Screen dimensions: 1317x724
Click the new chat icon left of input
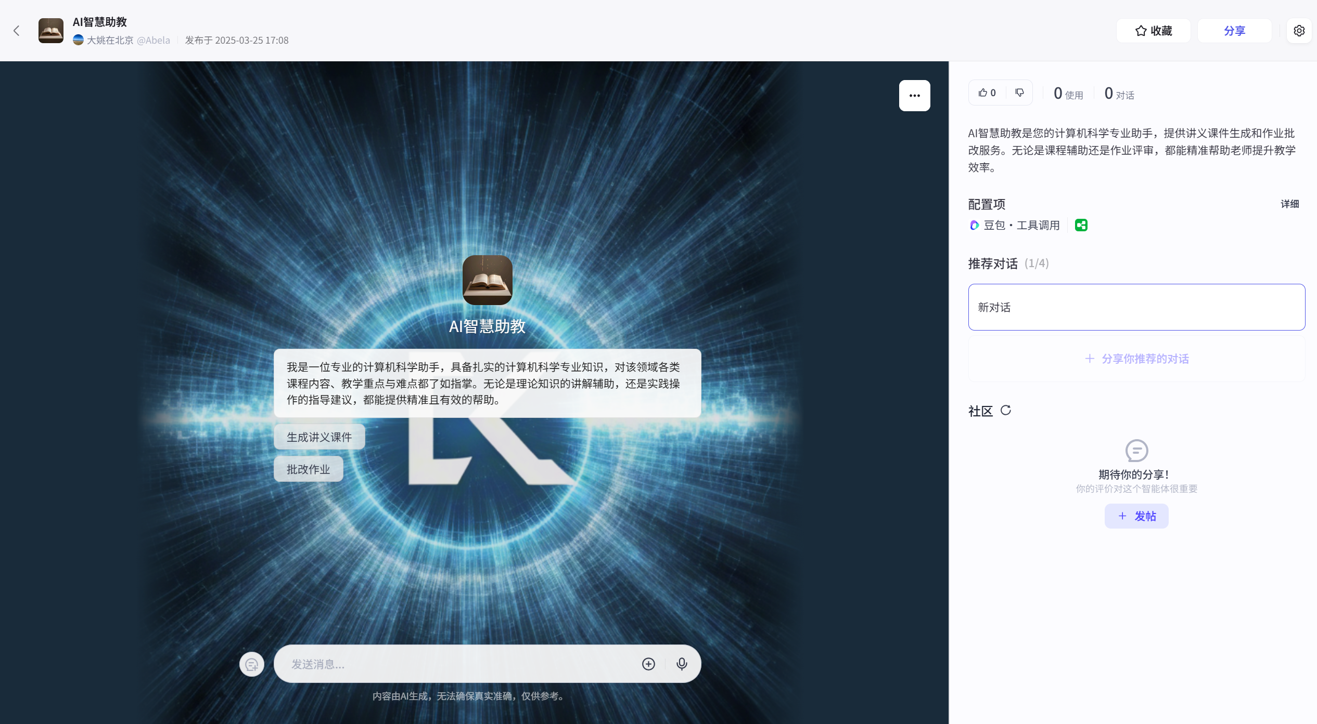click(x=252, y=664)
